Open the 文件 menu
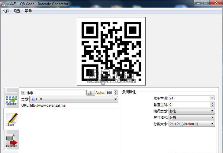The height and width of the screenshot is (153, 223). (6, 11)
